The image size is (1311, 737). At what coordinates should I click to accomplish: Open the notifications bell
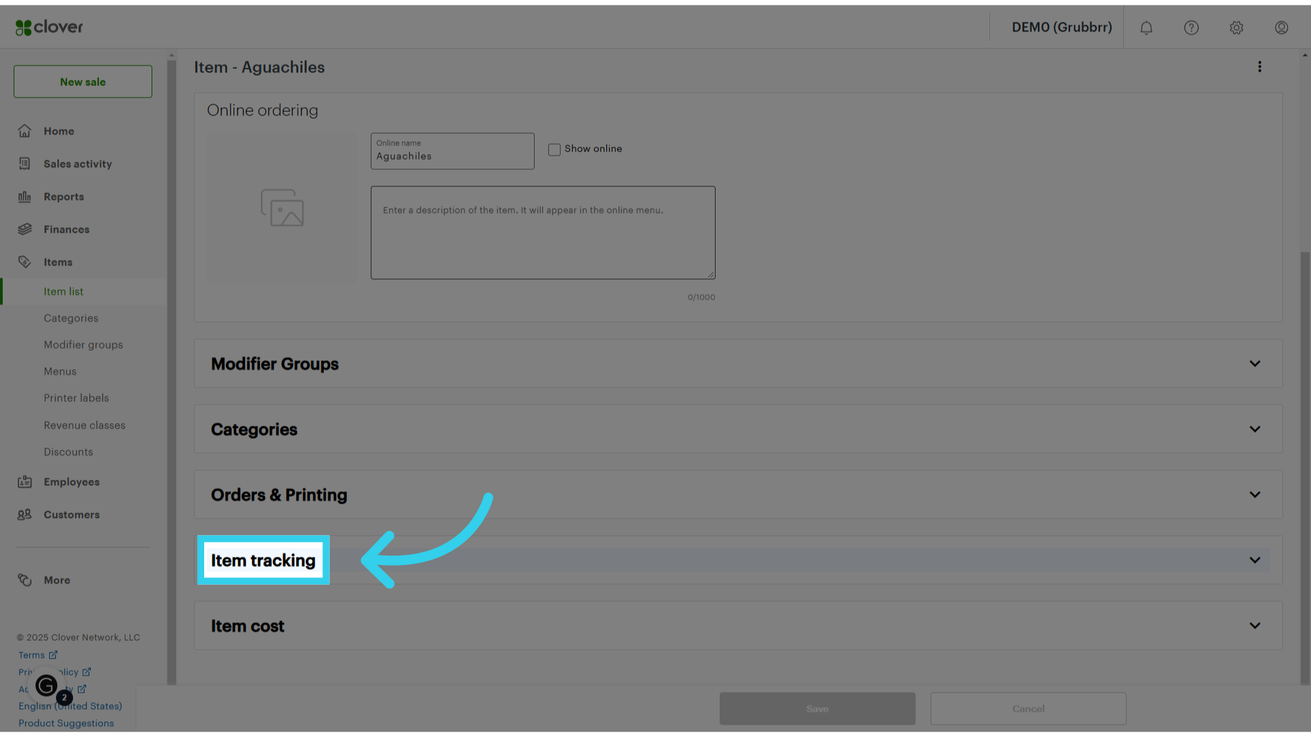coord(1146,27)
